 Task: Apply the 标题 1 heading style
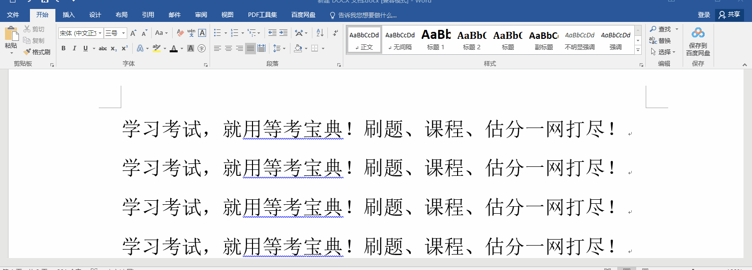pos(436,39)
